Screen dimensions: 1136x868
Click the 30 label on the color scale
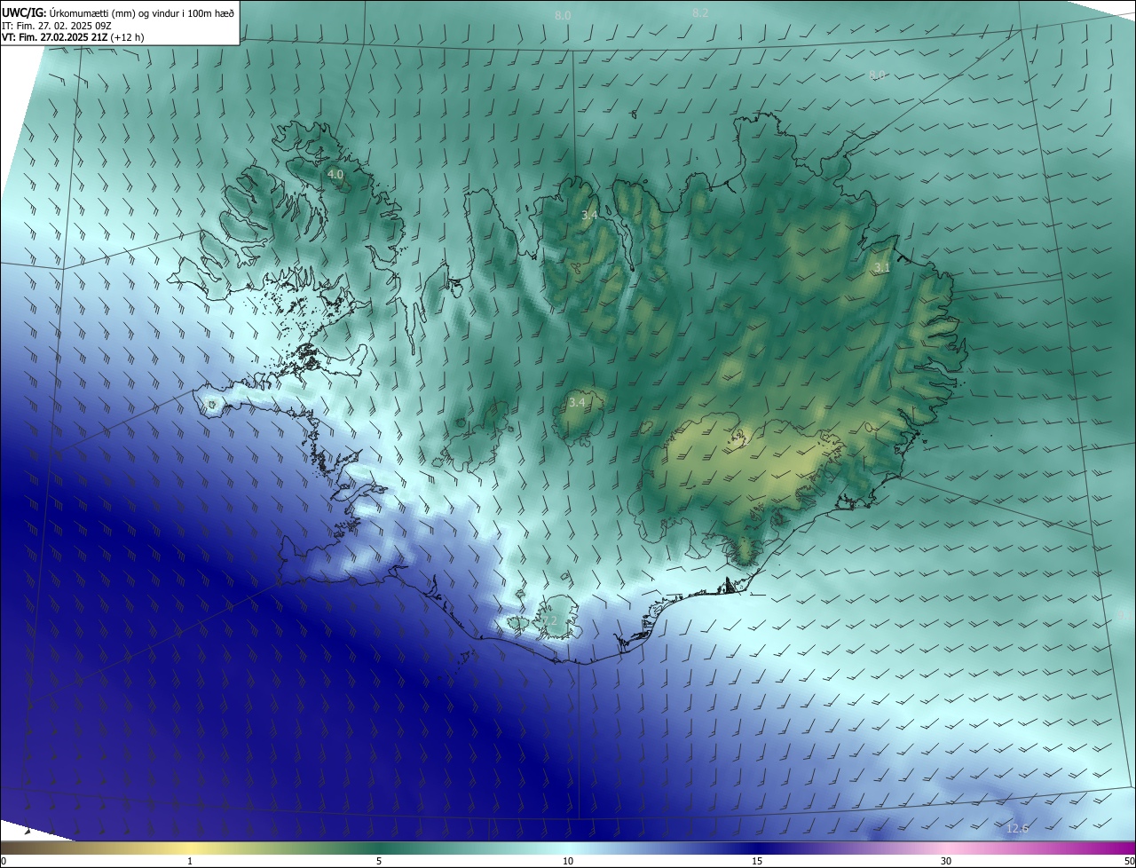pyautogui.click(x=946, y=861)
